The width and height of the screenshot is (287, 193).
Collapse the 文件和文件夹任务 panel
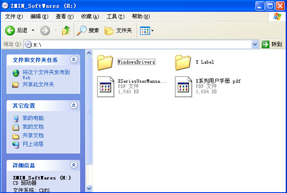[x=74, y=60]
